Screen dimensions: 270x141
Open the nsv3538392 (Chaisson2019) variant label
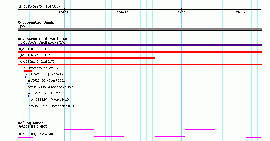(51, 106)
